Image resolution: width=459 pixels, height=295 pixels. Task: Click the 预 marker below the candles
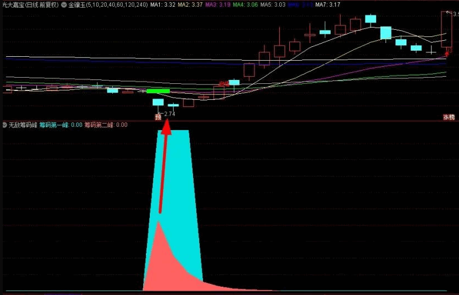(158, 117)
